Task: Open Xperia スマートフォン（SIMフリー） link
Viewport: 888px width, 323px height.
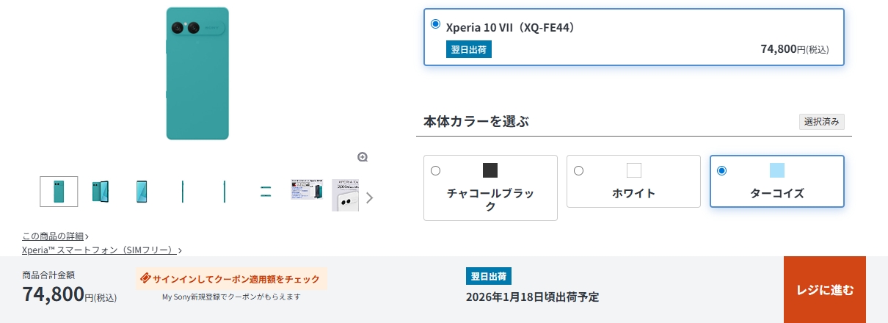Action: pyautogui.click(x=99, y=250)
